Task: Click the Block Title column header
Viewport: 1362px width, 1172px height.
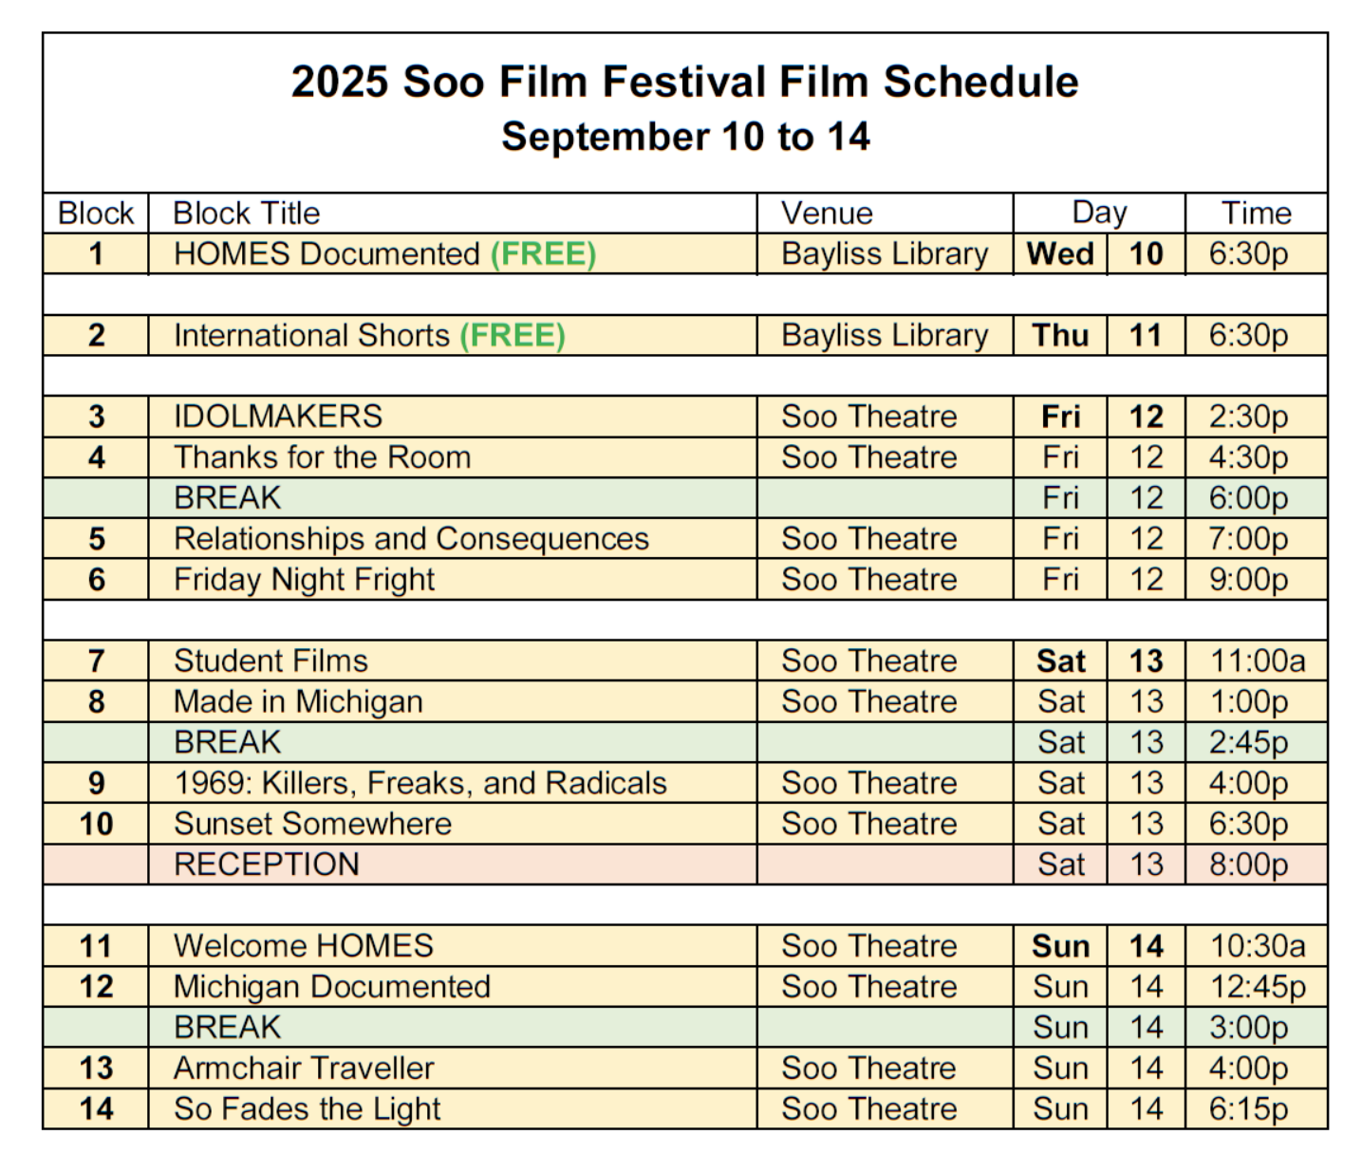Action: [x=246, y=214]
